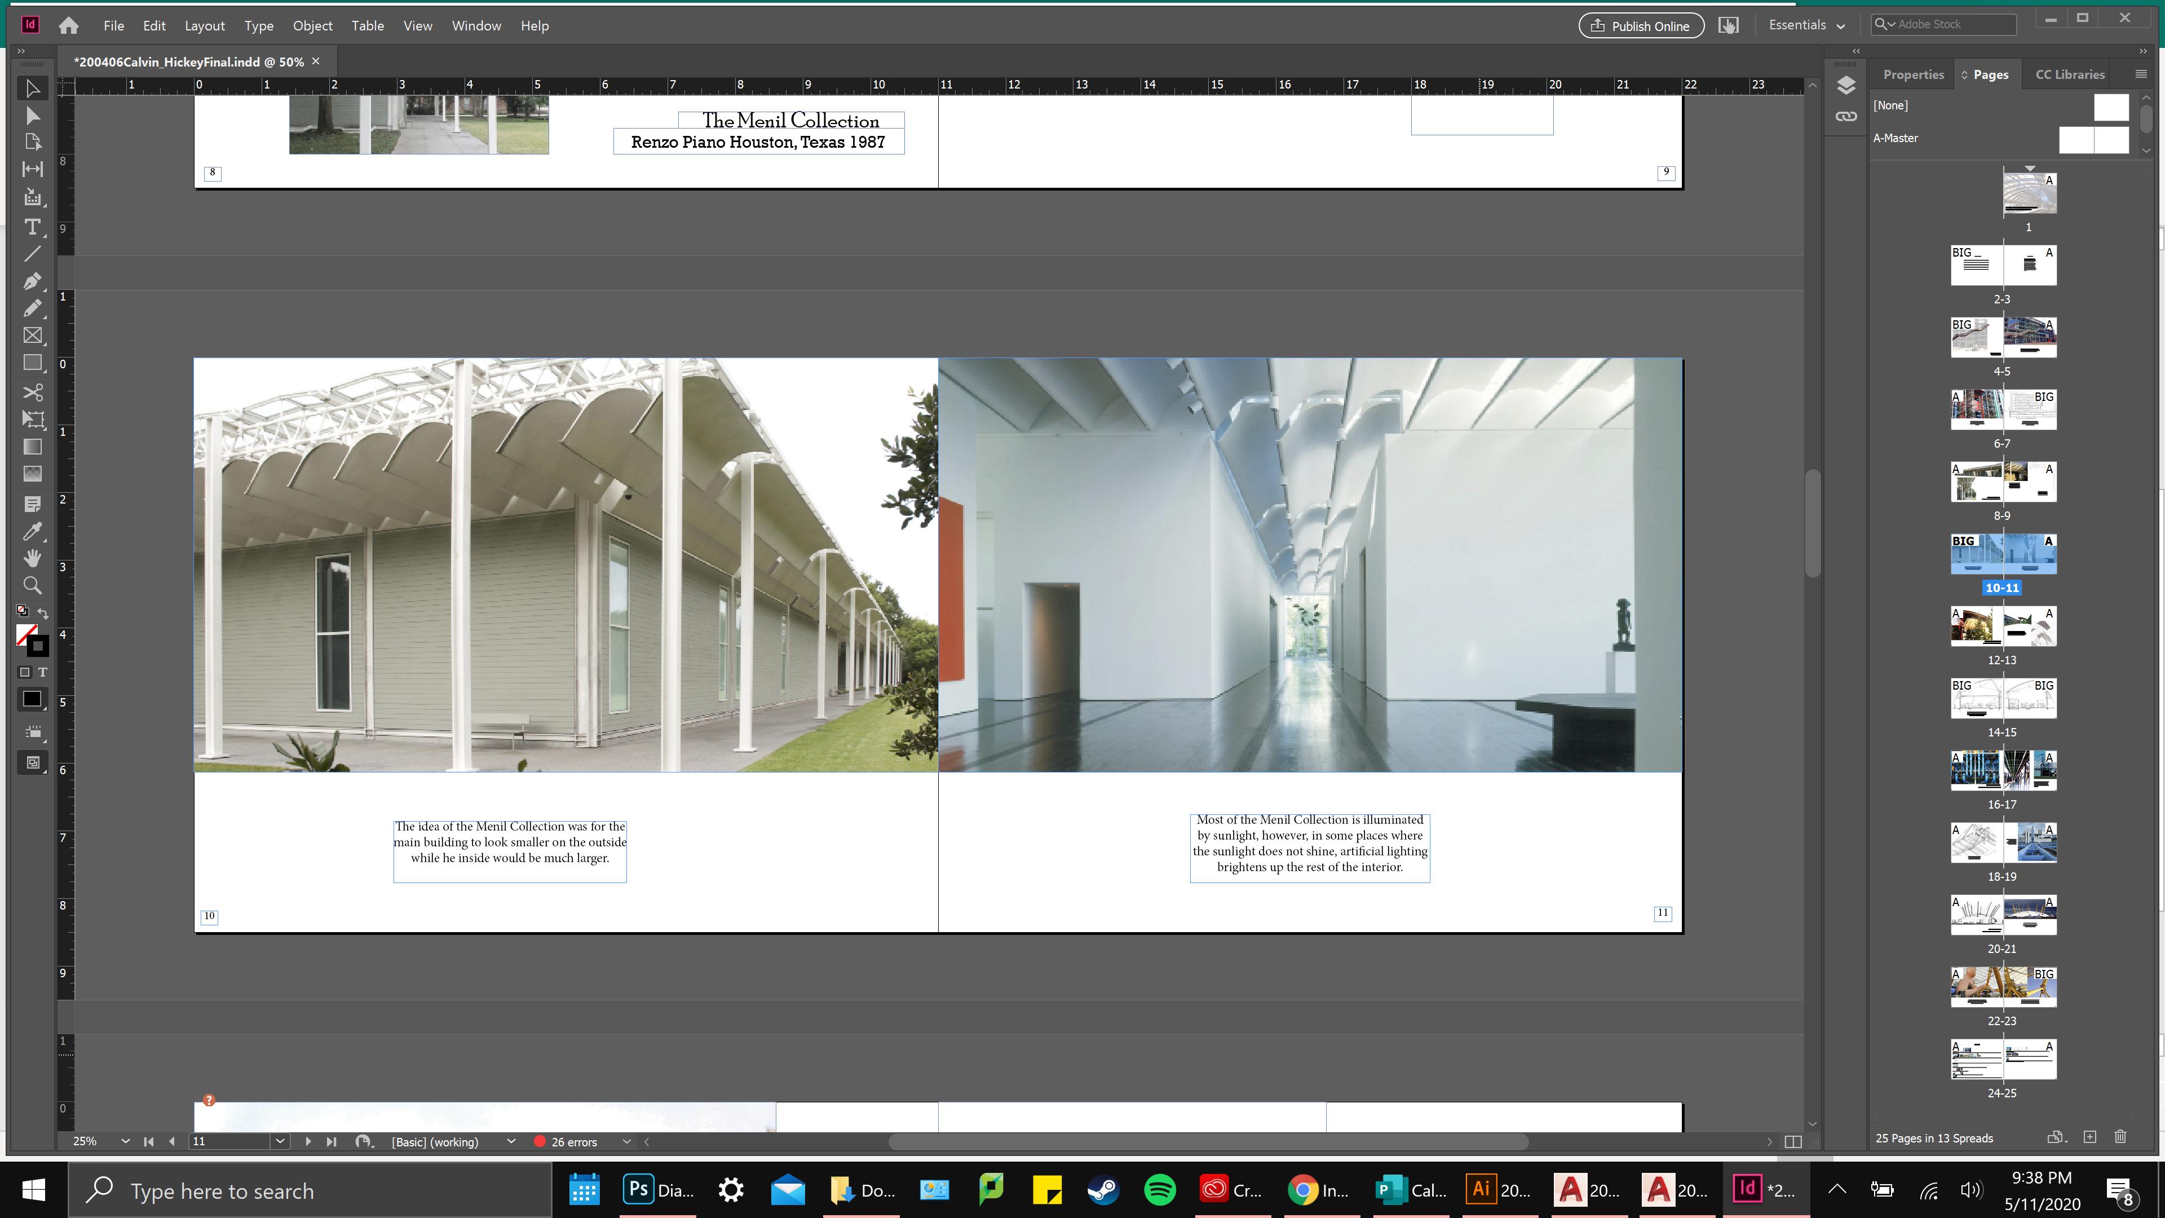Select the Selection tool arrow
Image resolution: width=2165 pixels, height=1218 pixels.
point(32,89)
